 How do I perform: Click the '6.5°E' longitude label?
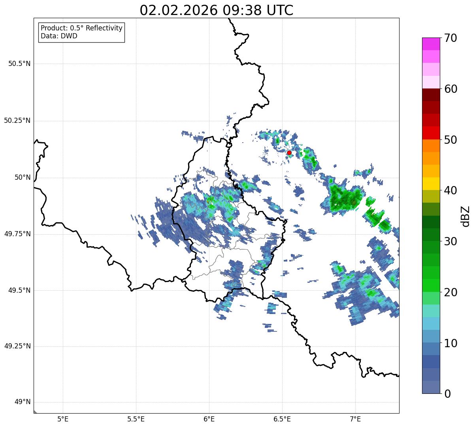[x=282, y=419]
